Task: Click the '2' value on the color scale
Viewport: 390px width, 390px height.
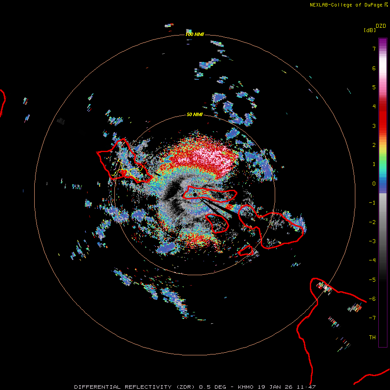Action: coord(374,145)
